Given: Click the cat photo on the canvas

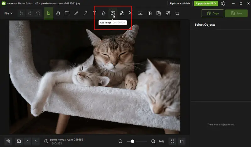Looking at the screenshot, I should pos(95,77).
